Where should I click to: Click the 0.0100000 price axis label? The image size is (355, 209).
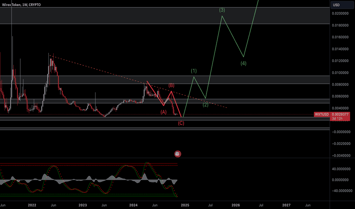(340, 73)
